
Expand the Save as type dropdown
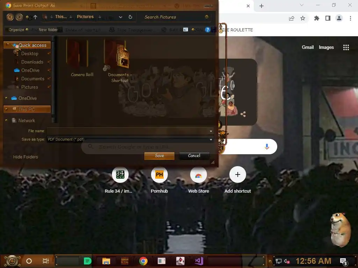(211, 140)
